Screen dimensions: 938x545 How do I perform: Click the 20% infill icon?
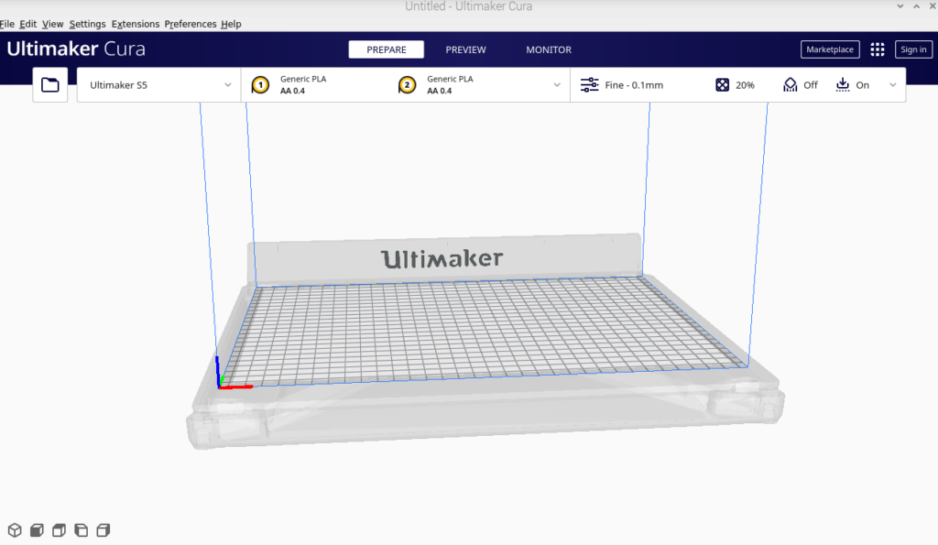pyautogui.click(x=723, y=85)
